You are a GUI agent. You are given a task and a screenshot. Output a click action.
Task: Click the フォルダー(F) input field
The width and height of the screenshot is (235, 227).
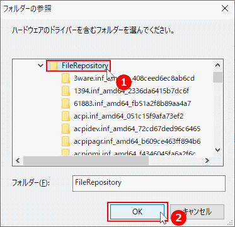click(149, 183)
